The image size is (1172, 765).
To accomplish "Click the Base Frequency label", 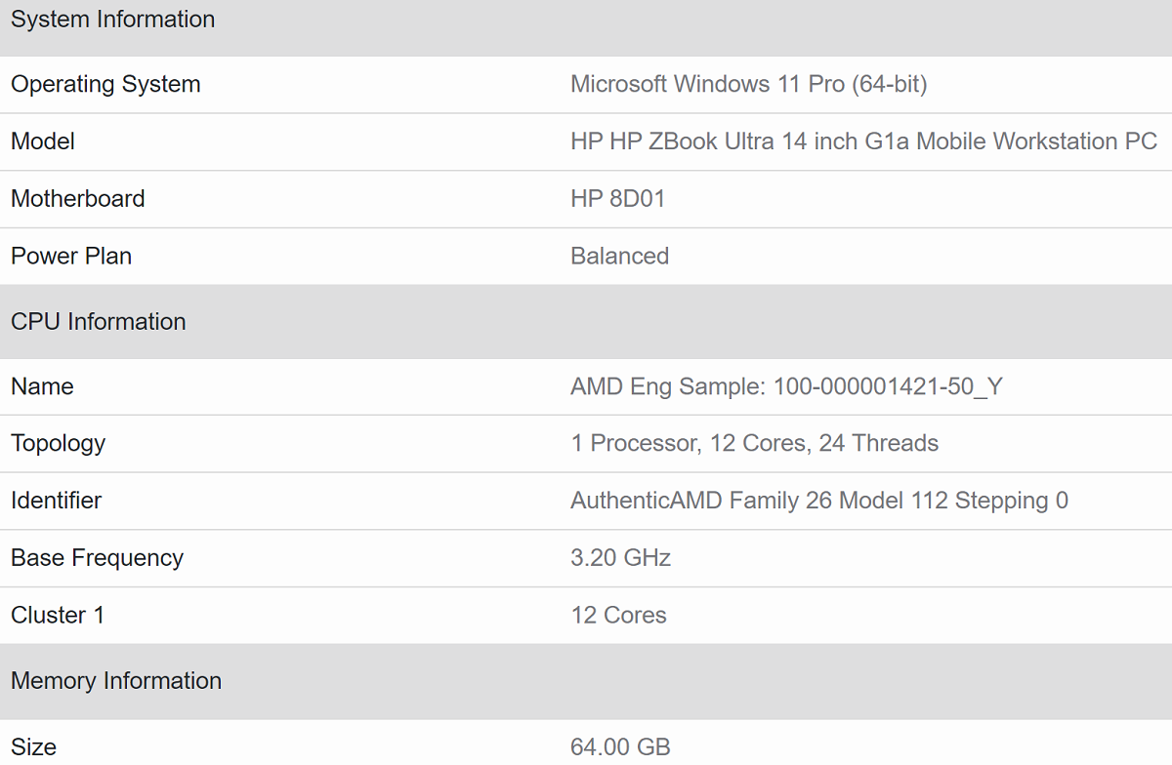I will 97,558.
